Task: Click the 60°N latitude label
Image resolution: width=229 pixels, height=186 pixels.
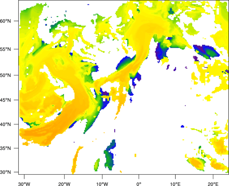Action: pyautogui.click(x=5, y=21)
